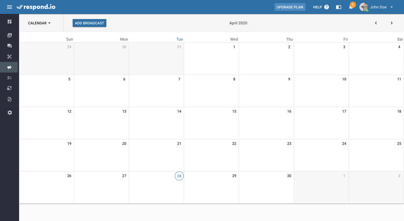This screenshot has width=404, height=221.
Task: Expand the John Doe account menu
Action: pyautogui.click(x=377, y=7)
